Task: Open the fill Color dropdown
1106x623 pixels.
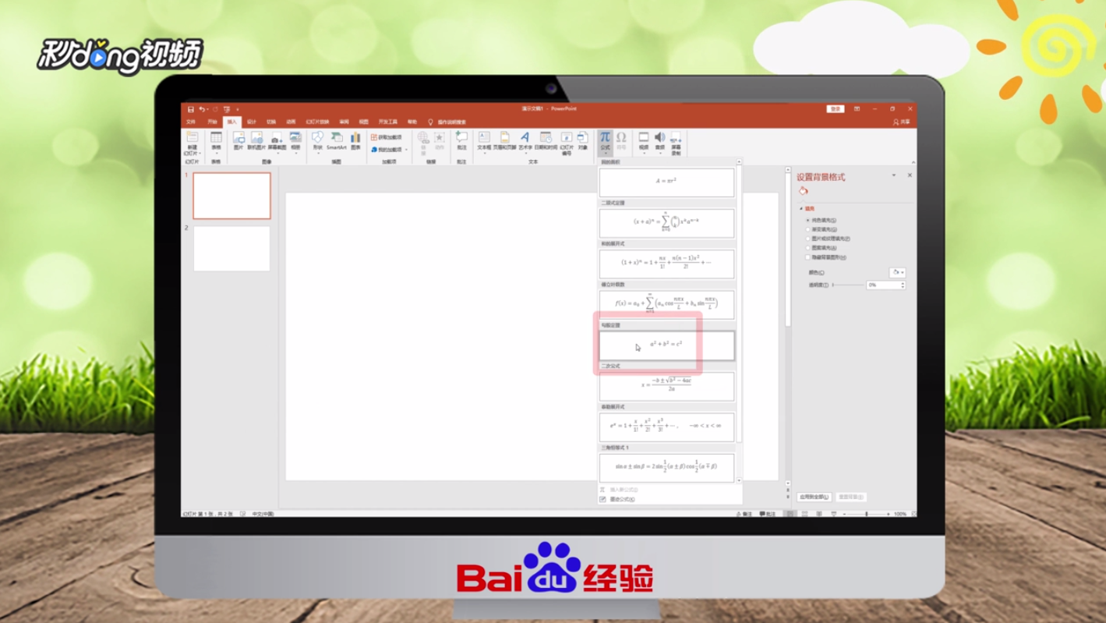Action: [897, 272]
